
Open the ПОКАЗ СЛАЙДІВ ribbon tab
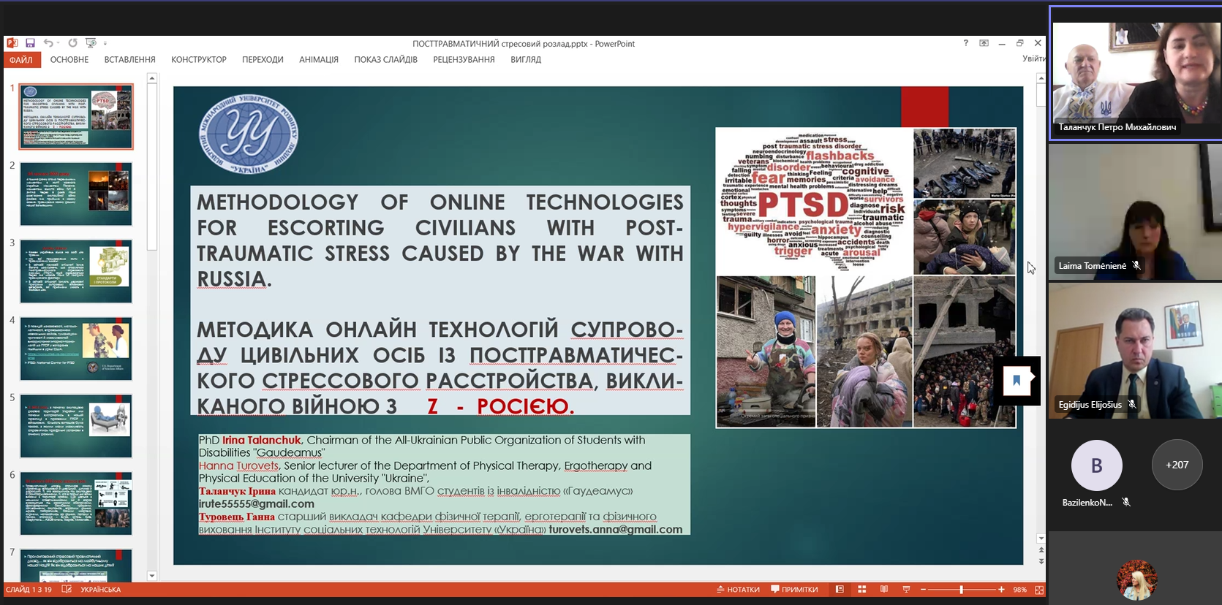pyautogui.click(x=385, y=60)
